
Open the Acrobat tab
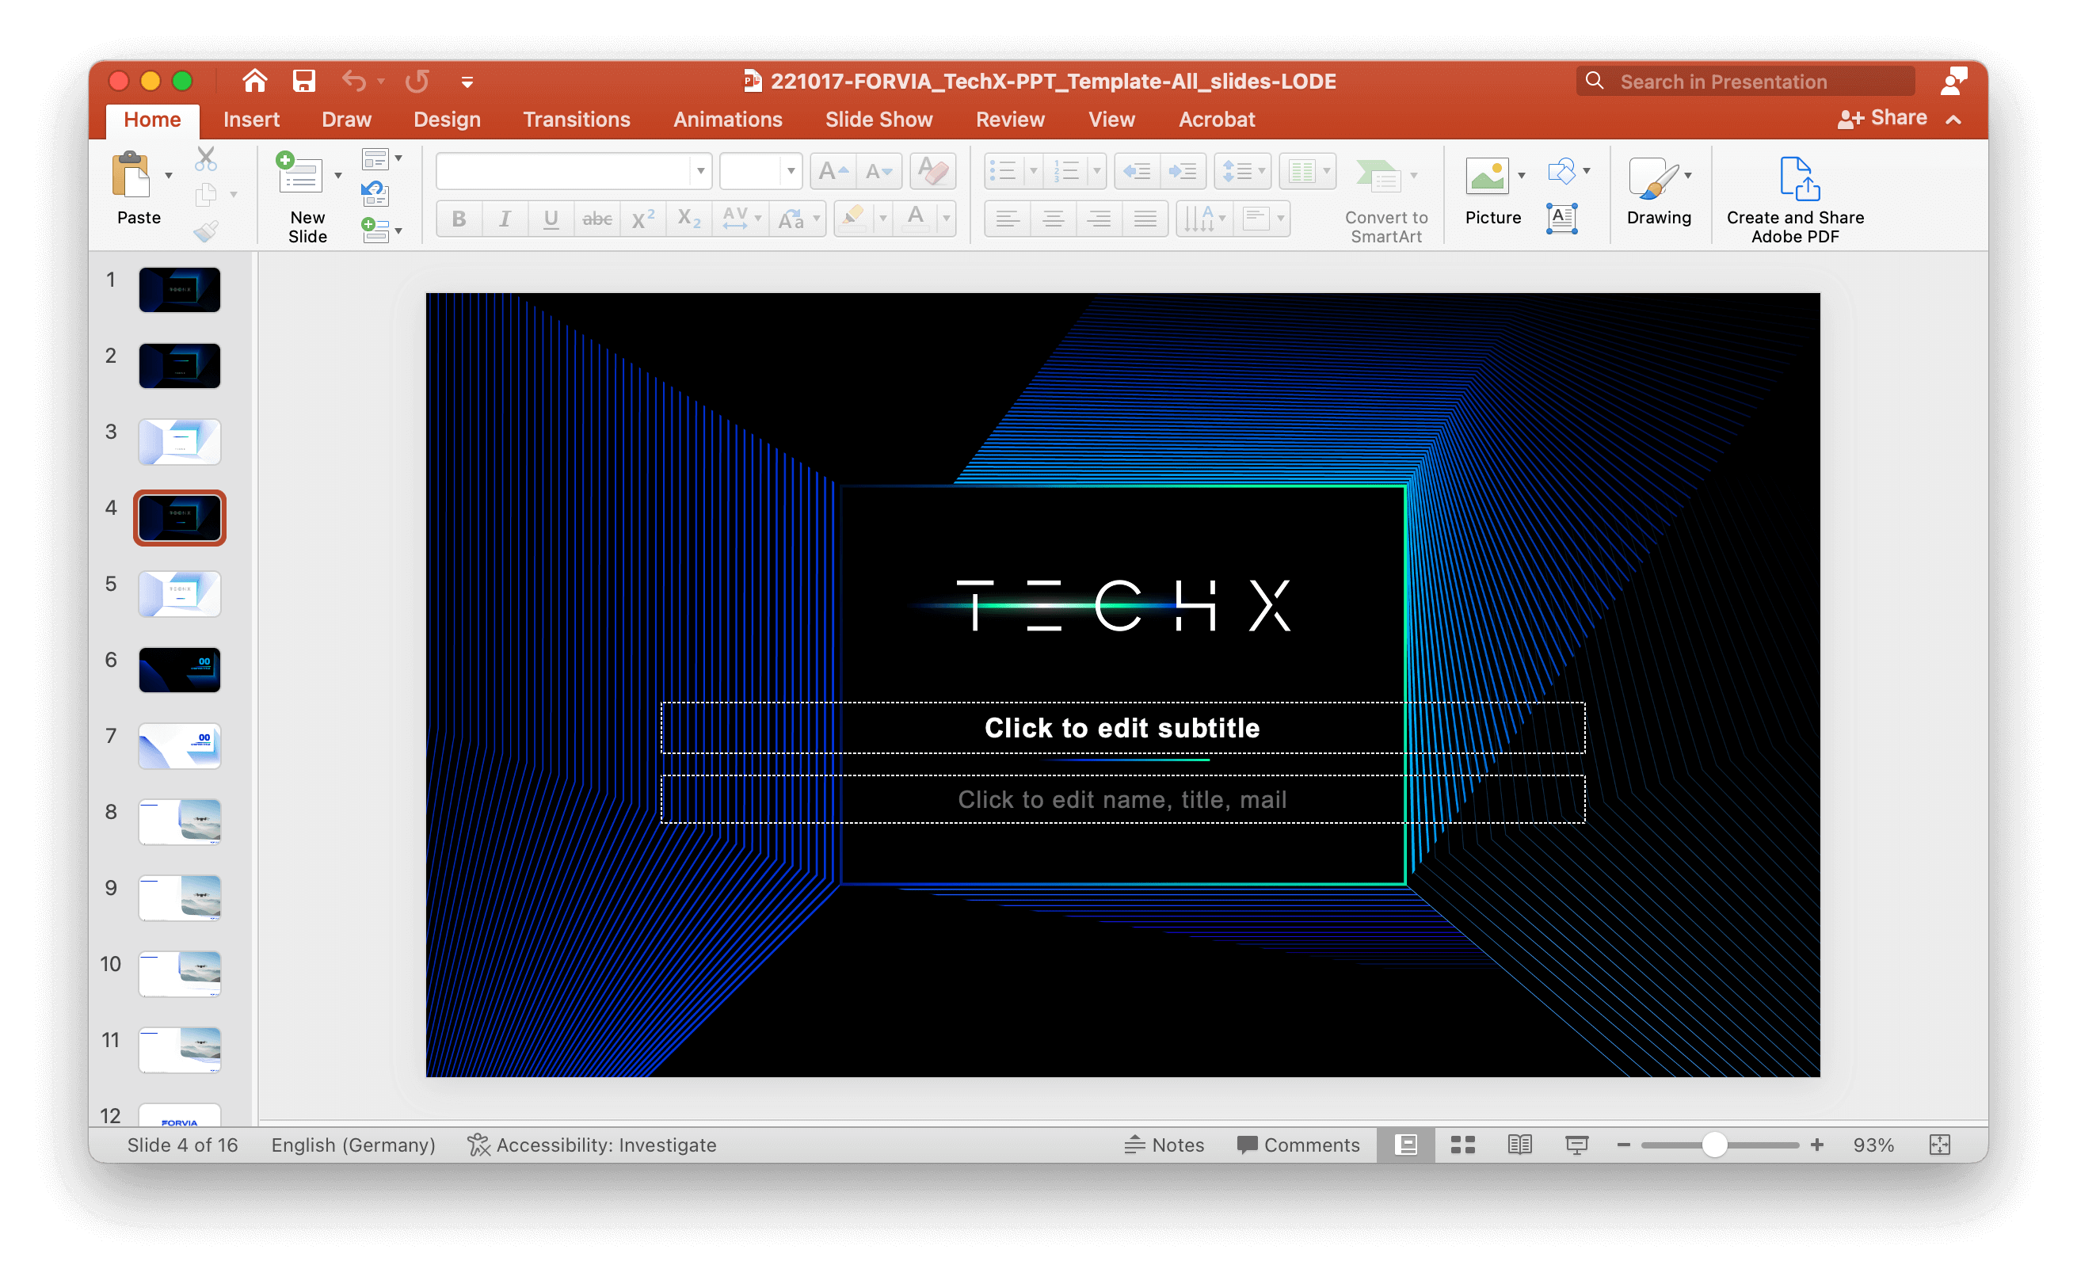[1217, 120]
